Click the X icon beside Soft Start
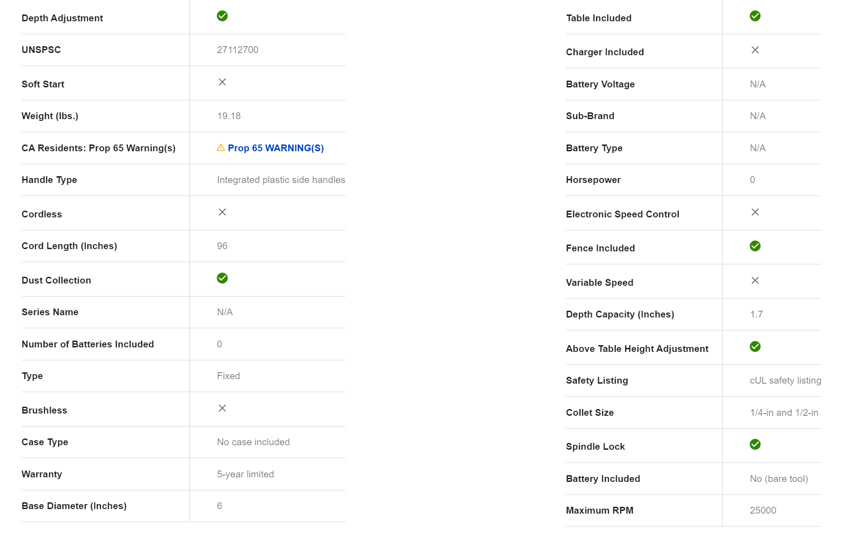 pos(222,82)
